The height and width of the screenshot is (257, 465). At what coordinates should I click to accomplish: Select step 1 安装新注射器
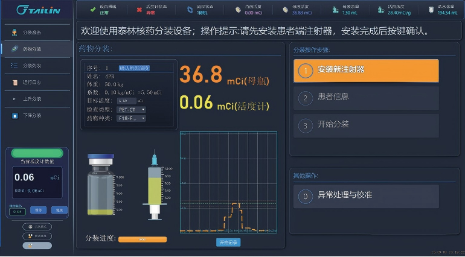point(365,70)
